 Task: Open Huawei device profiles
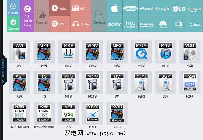coord(163,24)
